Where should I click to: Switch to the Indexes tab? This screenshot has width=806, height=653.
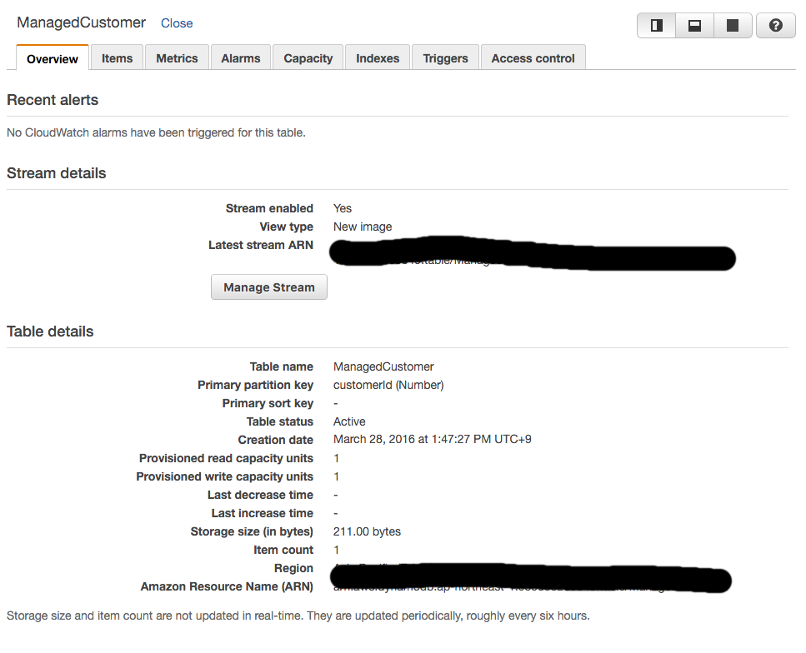pos(377,57)
